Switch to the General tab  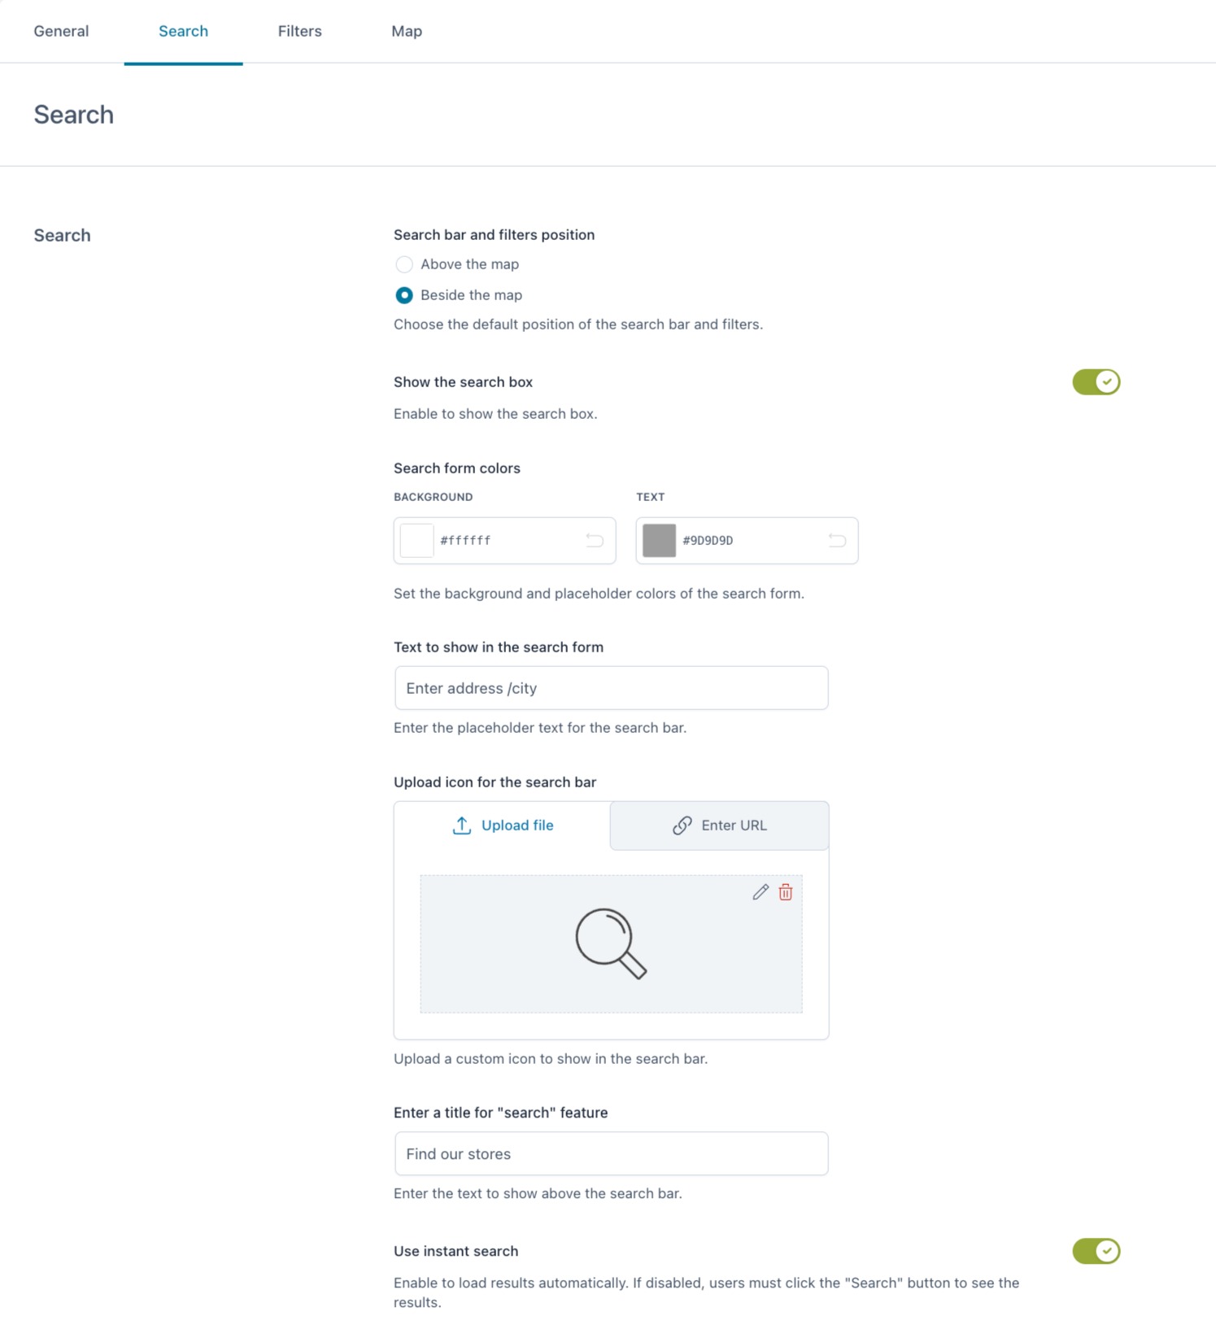pyautogui.click(x=61, y=31)
